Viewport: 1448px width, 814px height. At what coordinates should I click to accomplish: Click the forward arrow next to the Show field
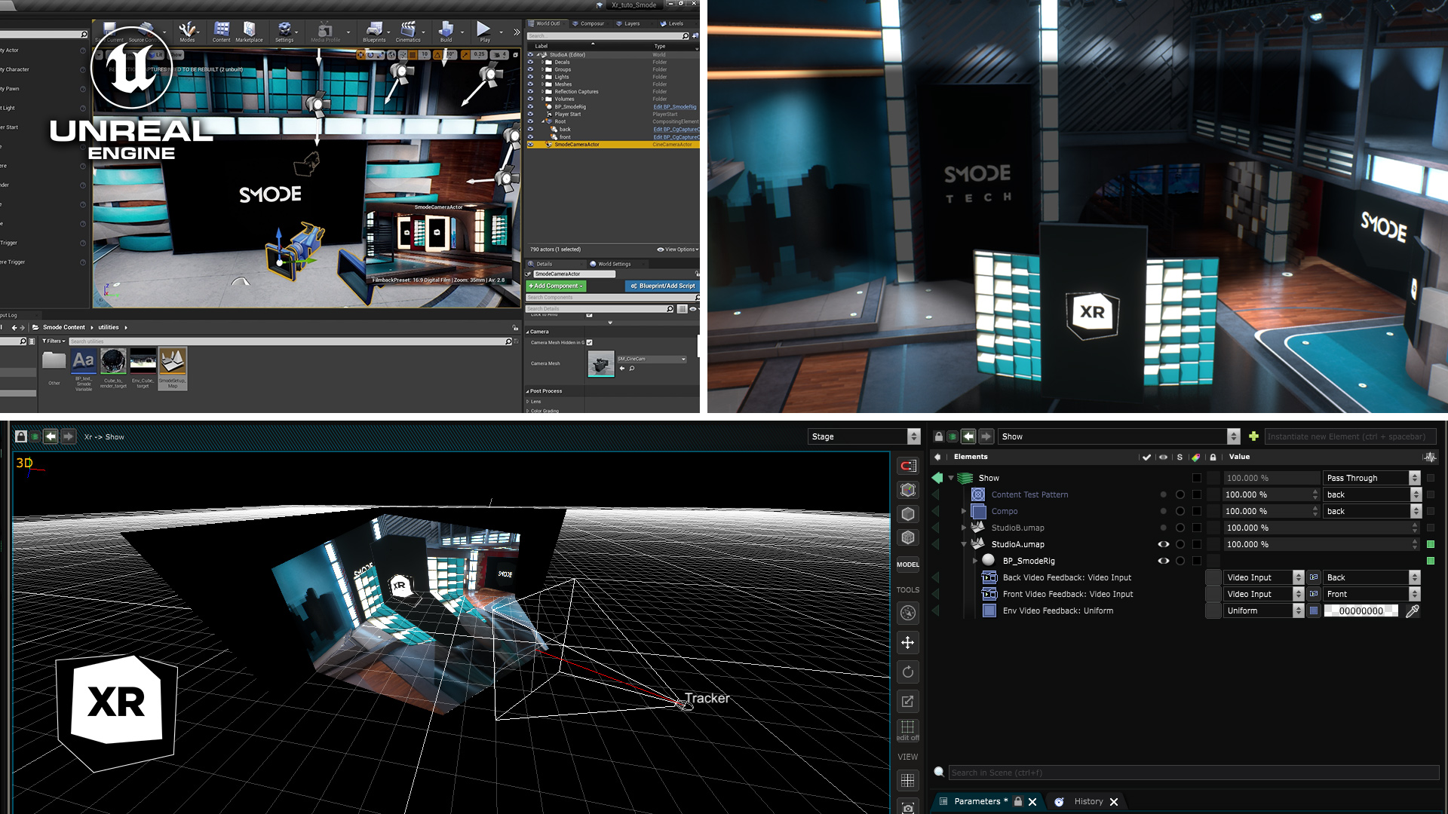pos(986,436)
